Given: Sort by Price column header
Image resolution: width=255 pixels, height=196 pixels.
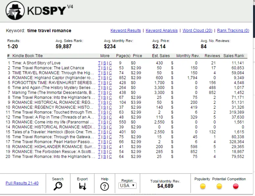Looking at the screenshot, I should [138, 56].
